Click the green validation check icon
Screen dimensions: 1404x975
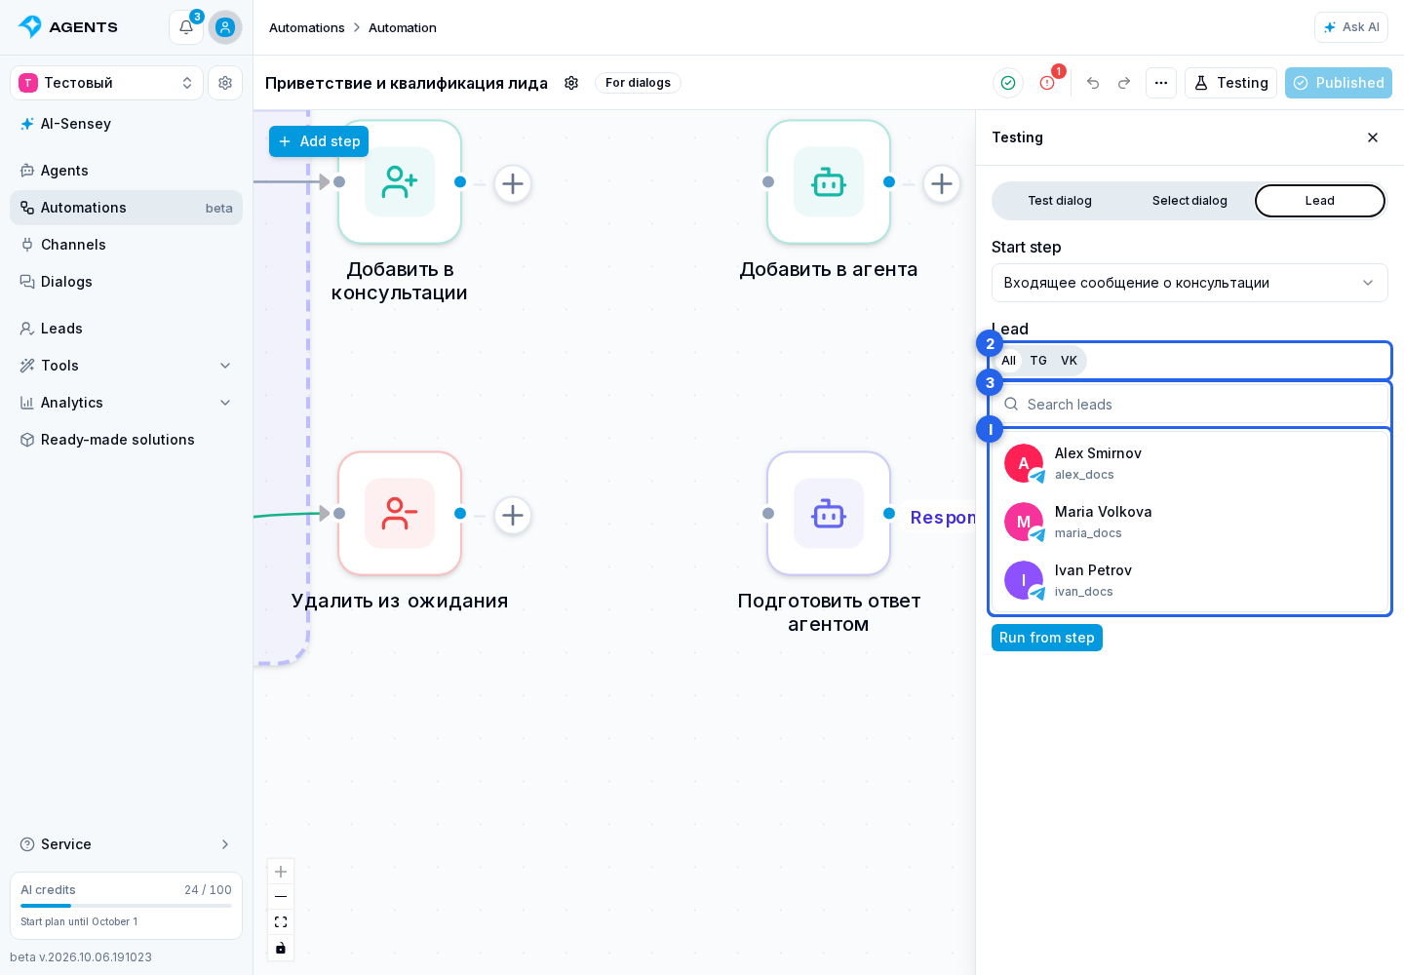point(1008,83)
